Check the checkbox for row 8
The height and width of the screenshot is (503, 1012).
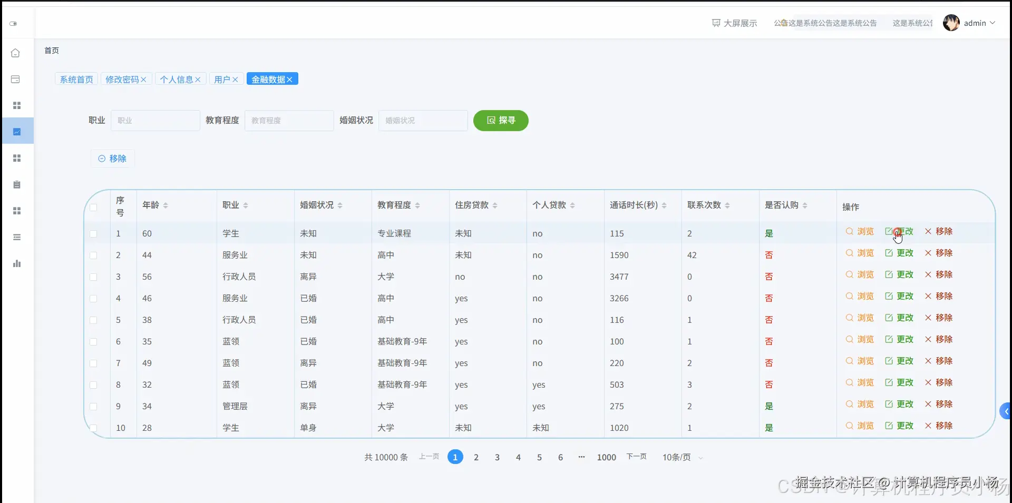pyautogui.click(x=93, y=385)
